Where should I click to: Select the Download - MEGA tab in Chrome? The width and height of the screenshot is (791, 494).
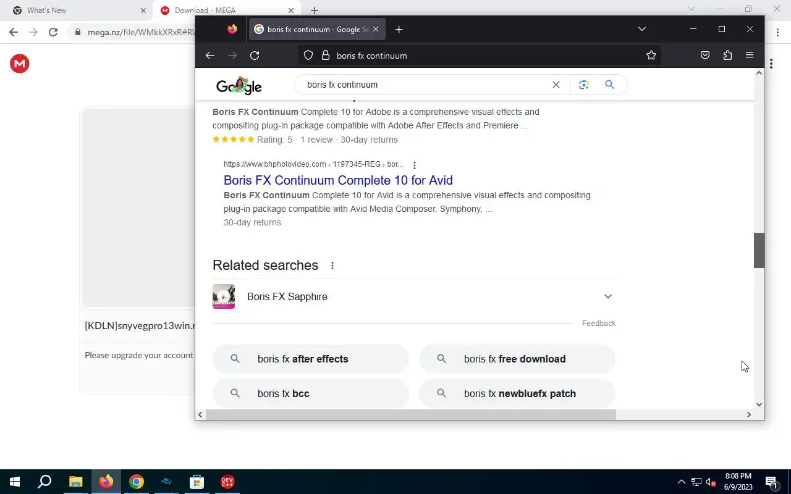point(226,10)
